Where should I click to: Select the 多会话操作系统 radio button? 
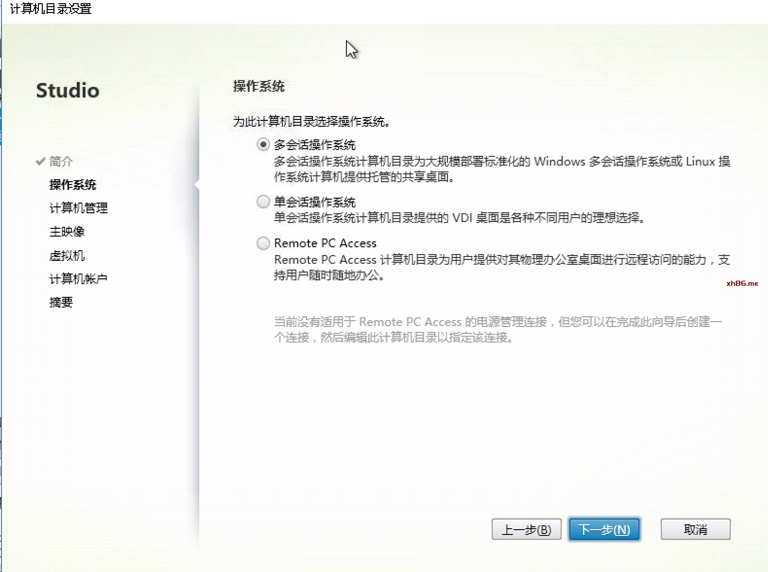pyautogui.click(x=263, y=145)
